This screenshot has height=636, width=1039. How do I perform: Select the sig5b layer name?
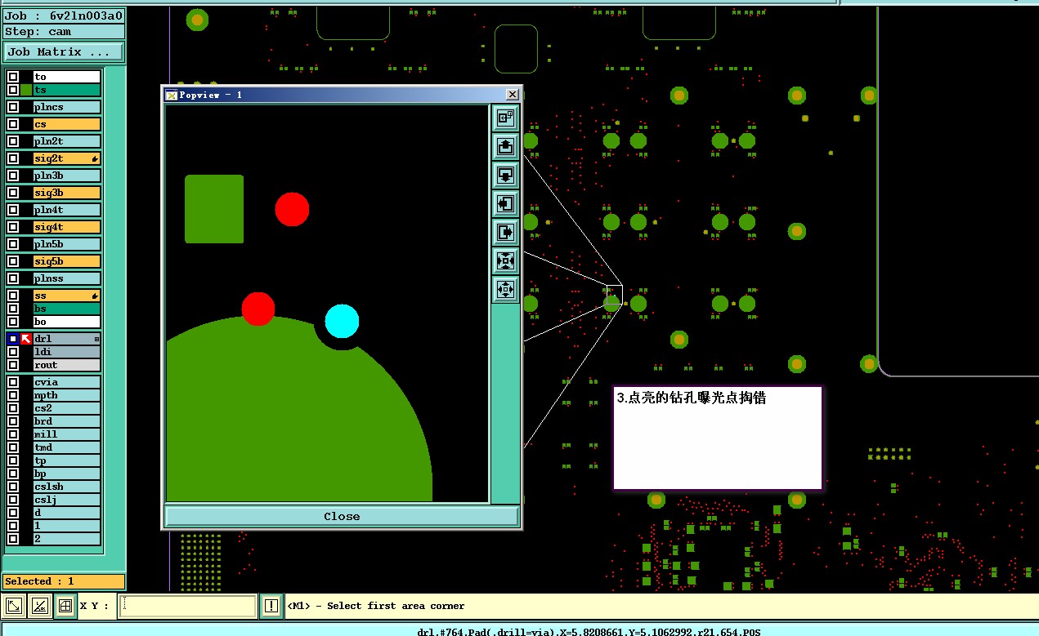point(67,261)
